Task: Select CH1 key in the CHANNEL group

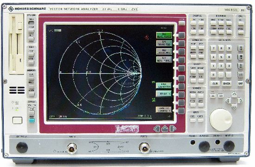Action: point(193,23)
